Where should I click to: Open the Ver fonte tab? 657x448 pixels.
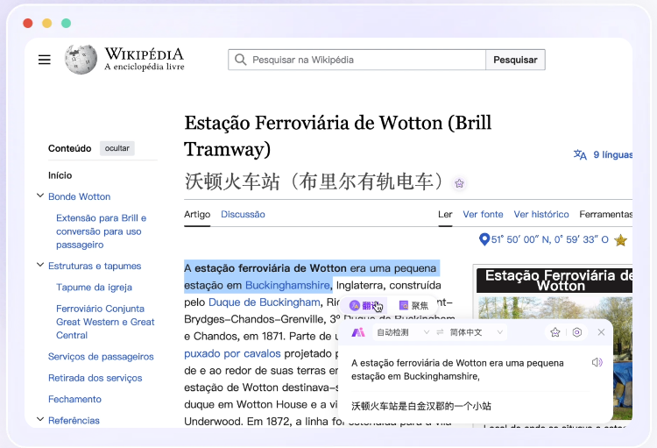[483, 214]
